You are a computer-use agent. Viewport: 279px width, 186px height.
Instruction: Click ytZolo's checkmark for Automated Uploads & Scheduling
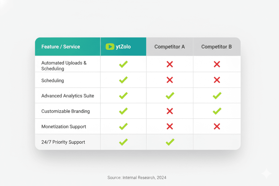click(x=123, y=64)
